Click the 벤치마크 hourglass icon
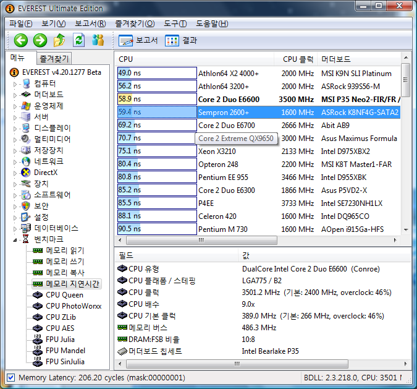This screenshot has width=417, height=389. [x=26, y=239]
